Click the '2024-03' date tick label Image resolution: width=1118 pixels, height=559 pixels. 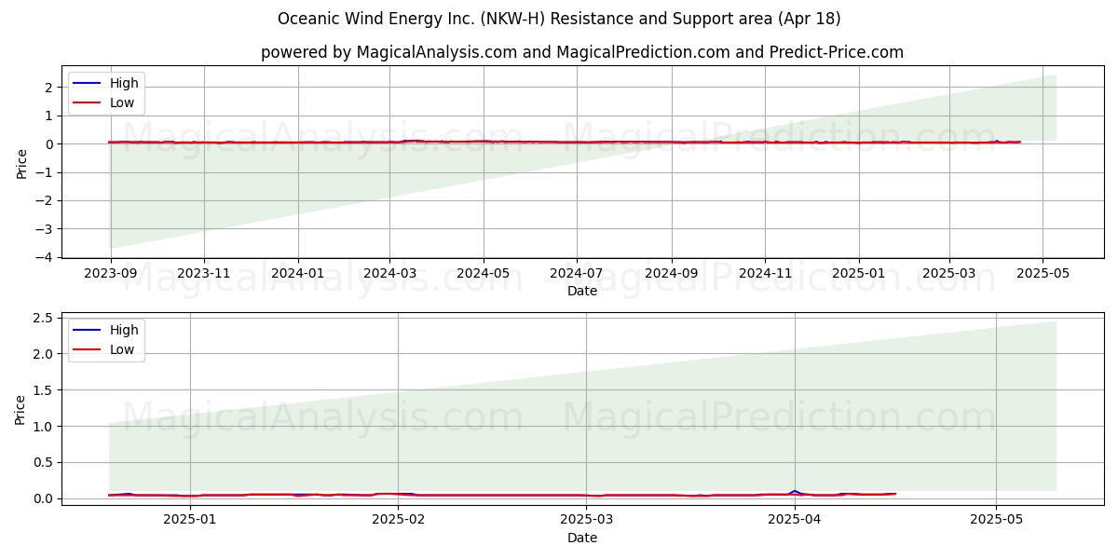click(x=389, y=274)
